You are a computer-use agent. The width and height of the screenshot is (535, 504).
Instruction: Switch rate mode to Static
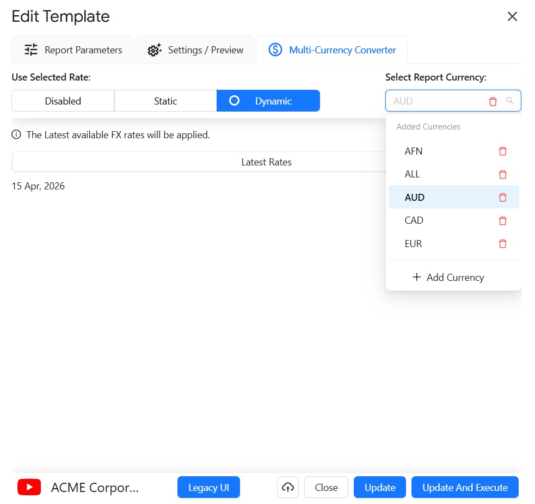(x=165, y=101)
